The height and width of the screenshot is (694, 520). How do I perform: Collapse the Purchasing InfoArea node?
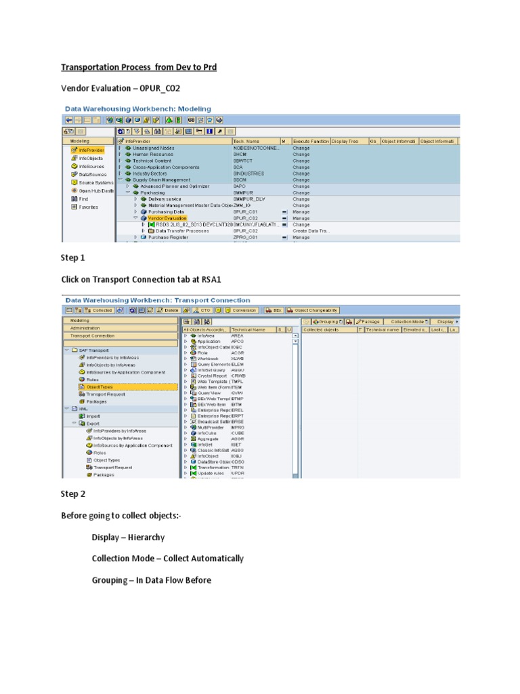coord(128,192)
